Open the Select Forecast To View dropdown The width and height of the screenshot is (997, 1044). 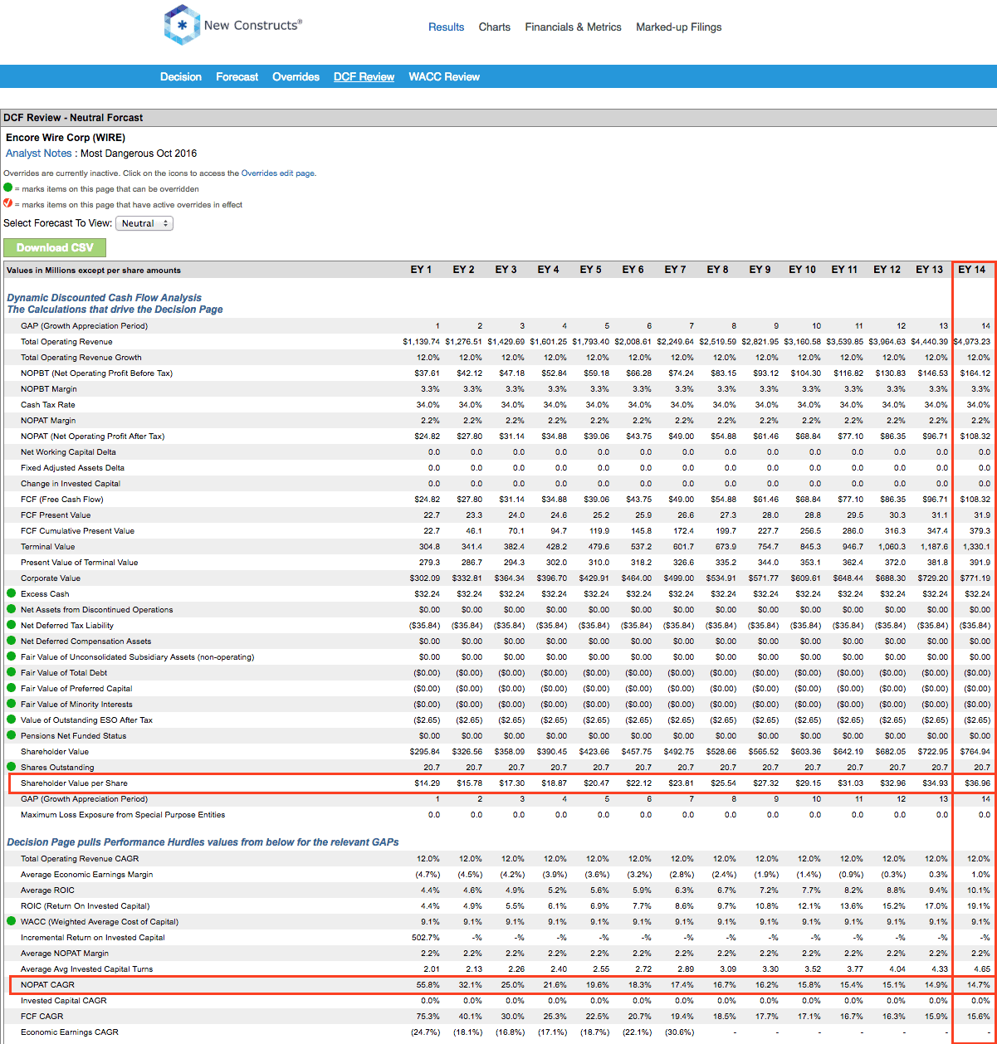[144, 223]
